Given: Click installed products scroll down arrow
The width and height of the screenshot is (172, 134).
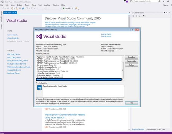Looking at the screenshot, I should [123, 80].
